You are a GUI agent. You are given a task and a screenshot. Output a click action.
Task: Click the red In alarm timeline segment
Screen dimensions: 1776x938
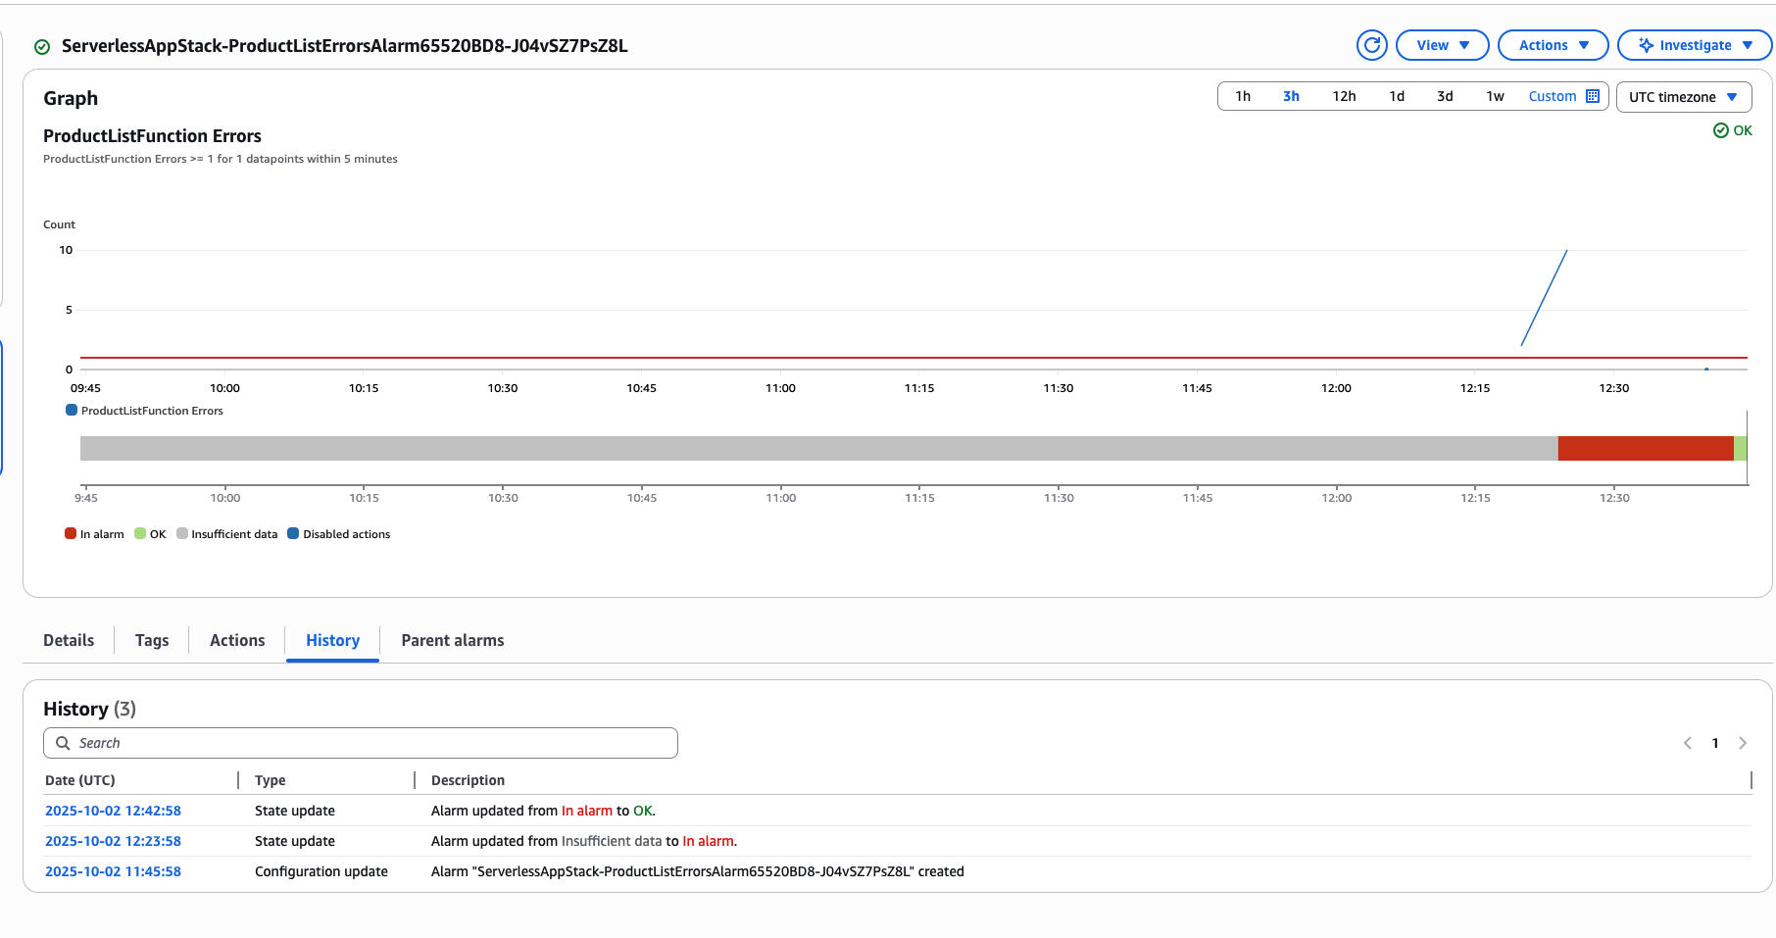[x=1646, y=448]
